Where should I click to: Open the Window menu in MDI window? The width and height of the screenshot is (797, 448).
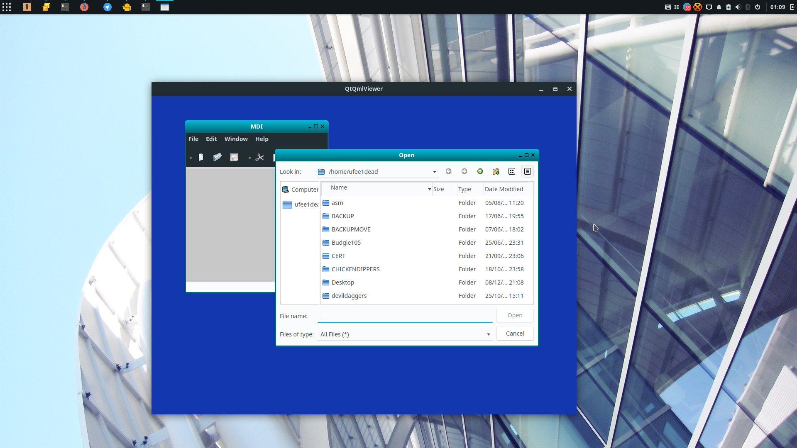(236, 139)
